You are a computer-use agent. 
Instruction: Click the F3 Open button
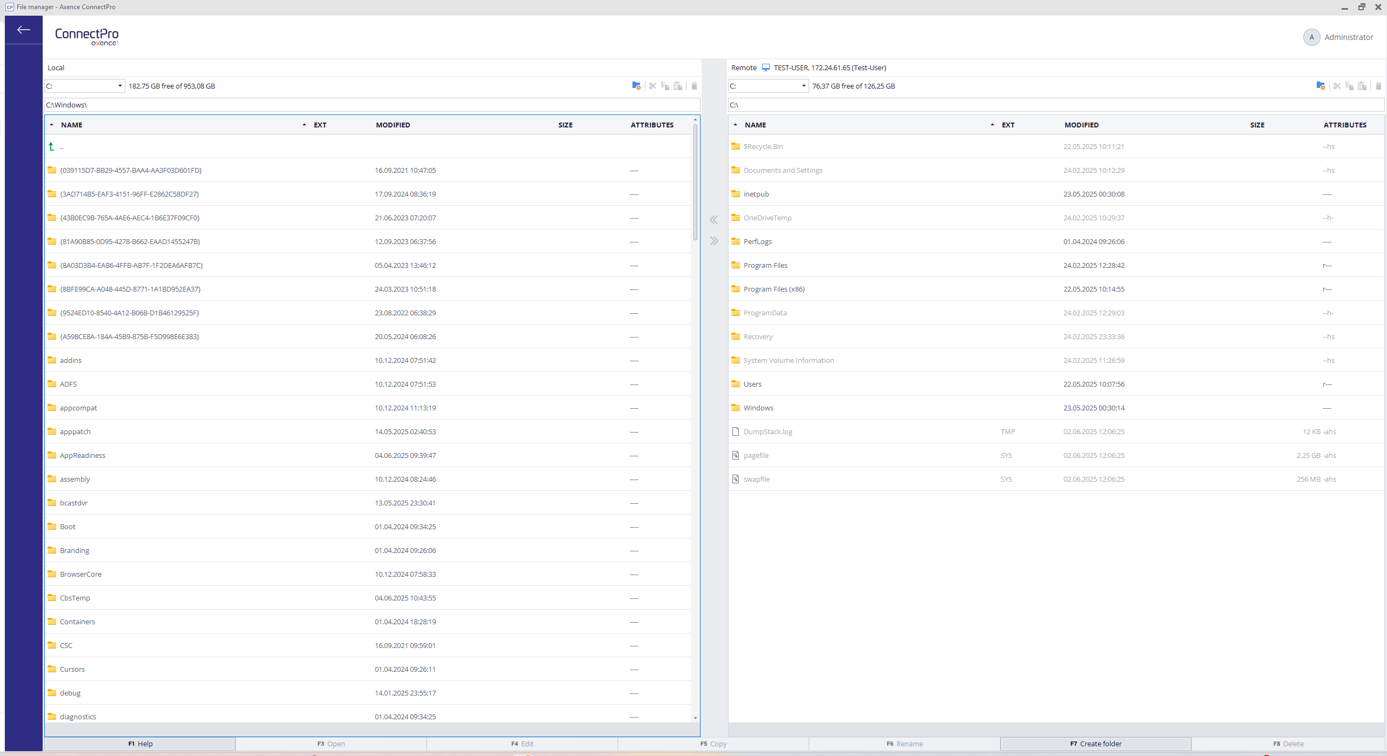331,744
